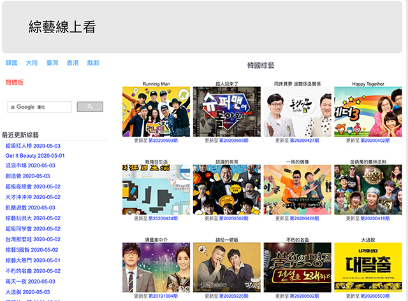This screenshot has width=408, height=301.
Task: Open 超人回來了 show thumbnail
Action: 227,111
